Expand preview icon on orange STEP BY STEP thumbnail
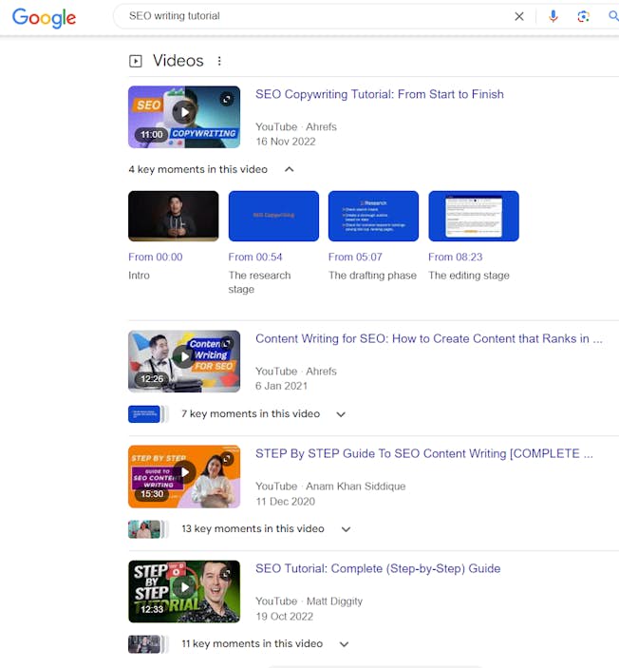619x668 pixels. click(227, 458)
